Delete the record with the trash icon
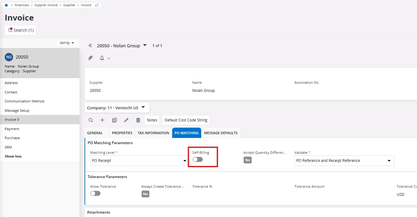417x217 pixels. point(138,120)
